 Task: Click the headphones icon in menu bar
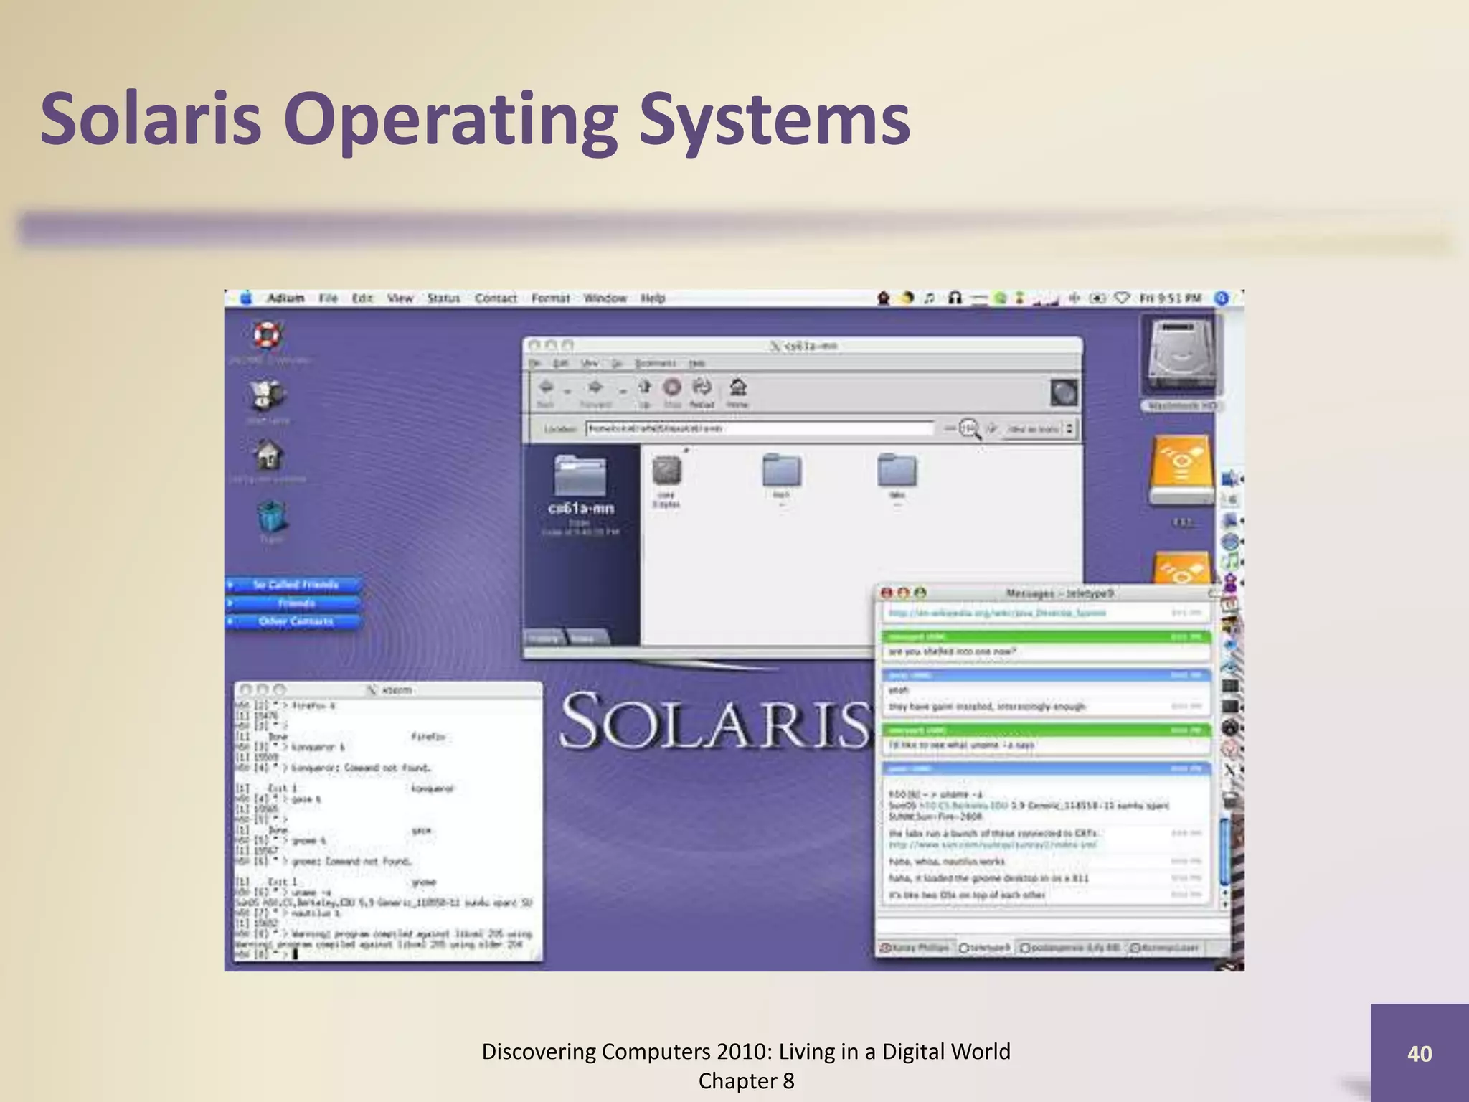tap(954, 298)
